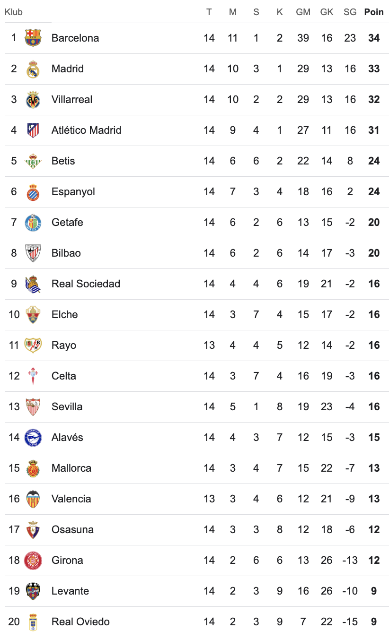Select the SG column header
Viewport: 389px width, 639px height.
pos(350,12)
